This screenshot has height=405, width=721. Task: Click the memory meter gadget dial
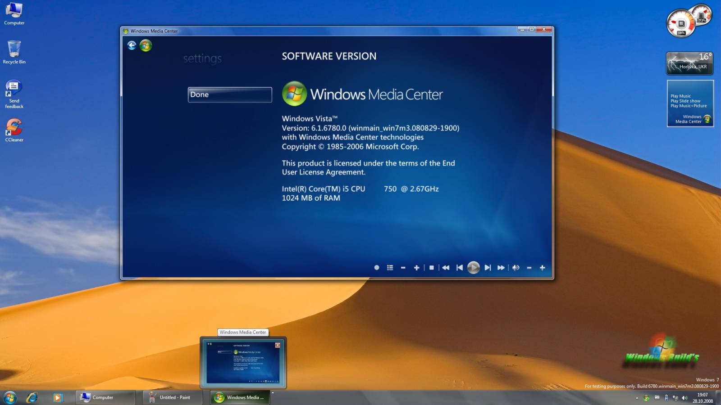coord(701,15)
